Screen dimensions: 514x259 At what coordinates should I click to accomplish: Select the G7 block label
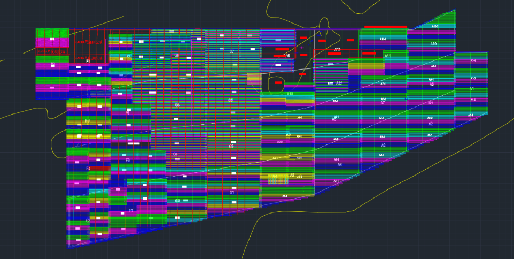(231, 51)
